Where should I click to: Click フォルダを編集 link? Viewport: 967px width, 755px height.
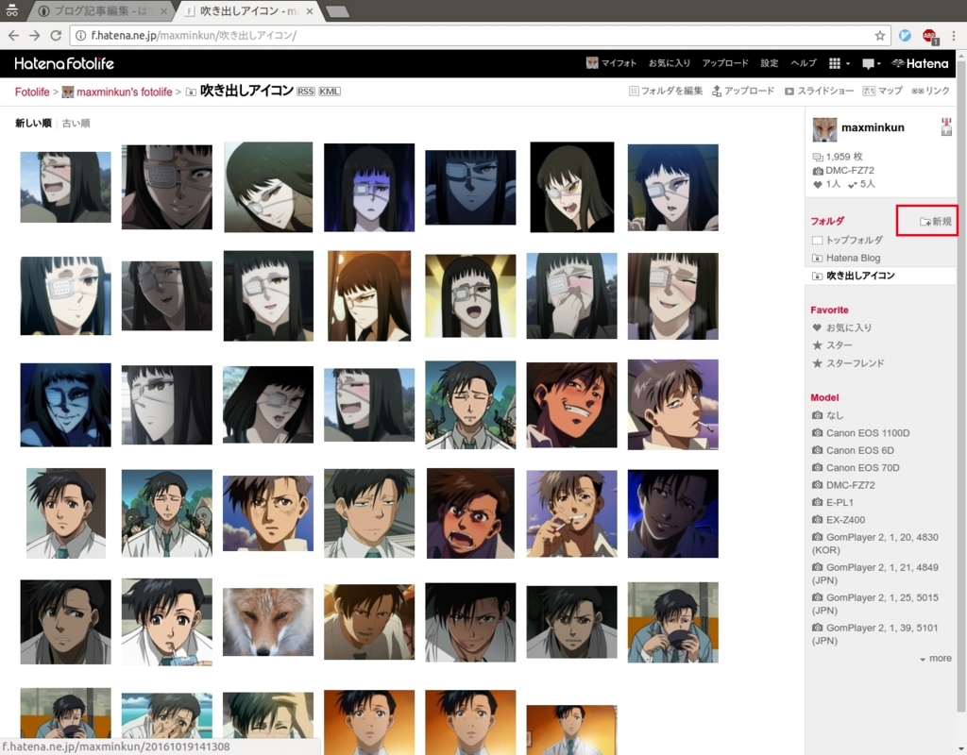tap(666, 91)
